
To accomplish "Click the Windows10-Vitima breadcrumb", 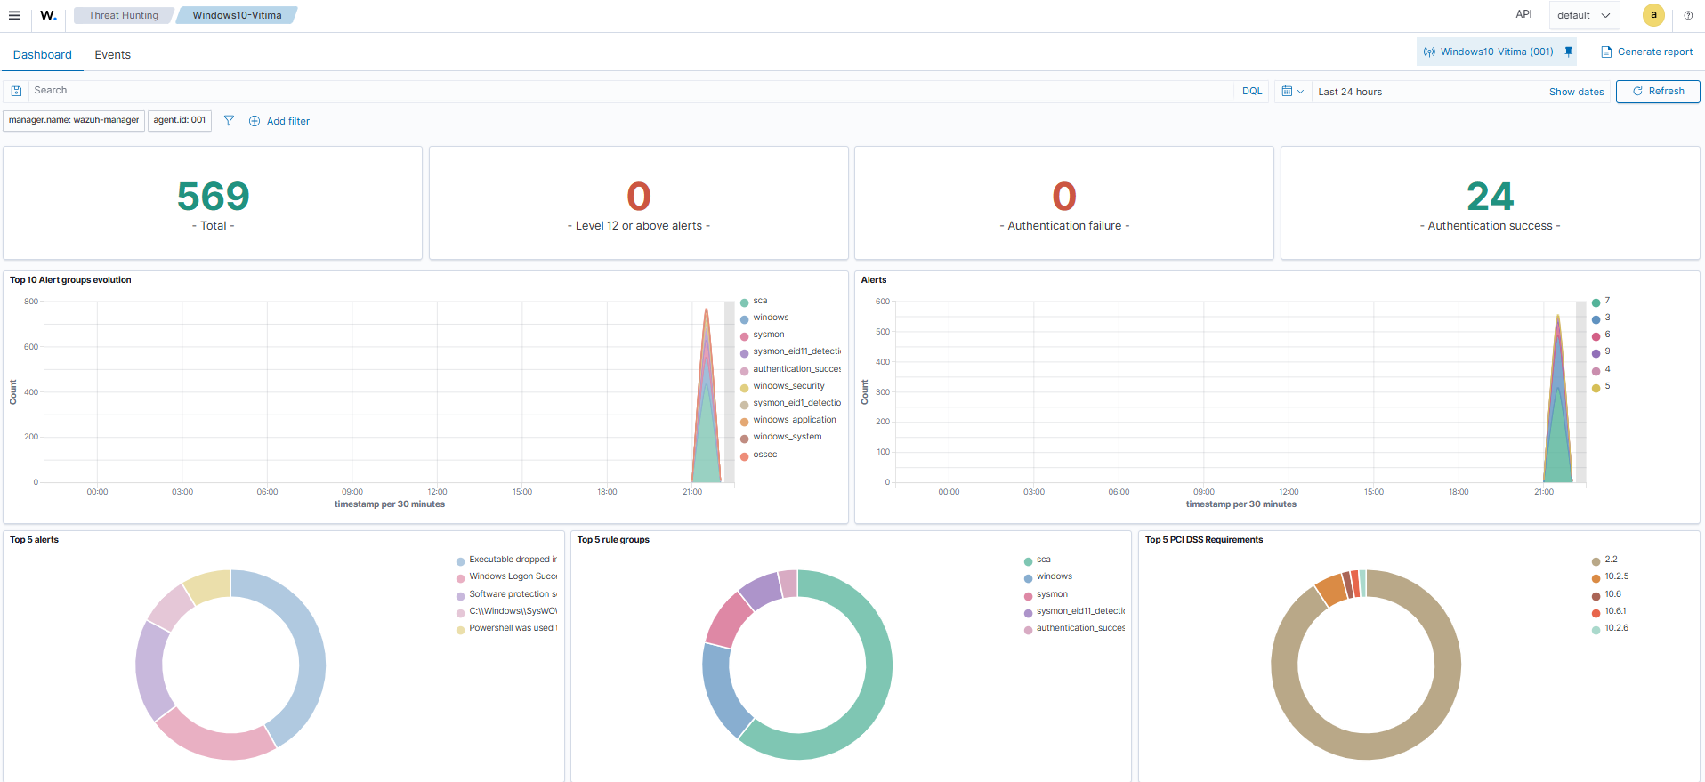I will click(x=237, y=15).
